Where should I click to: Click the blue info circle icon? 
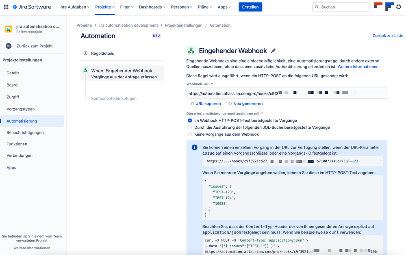click(194, 147)
